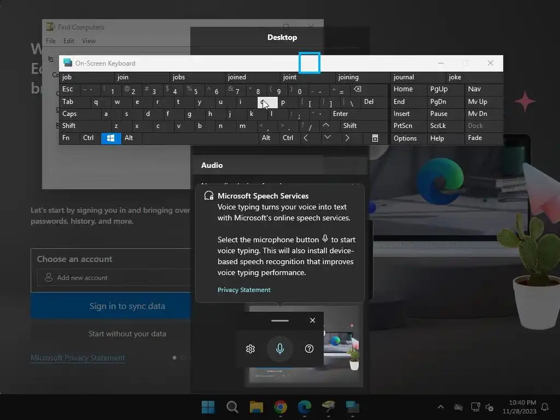The image size is (560, 420).
Task: Click the down arrow key on the keyboard
Action: [327, 137]
